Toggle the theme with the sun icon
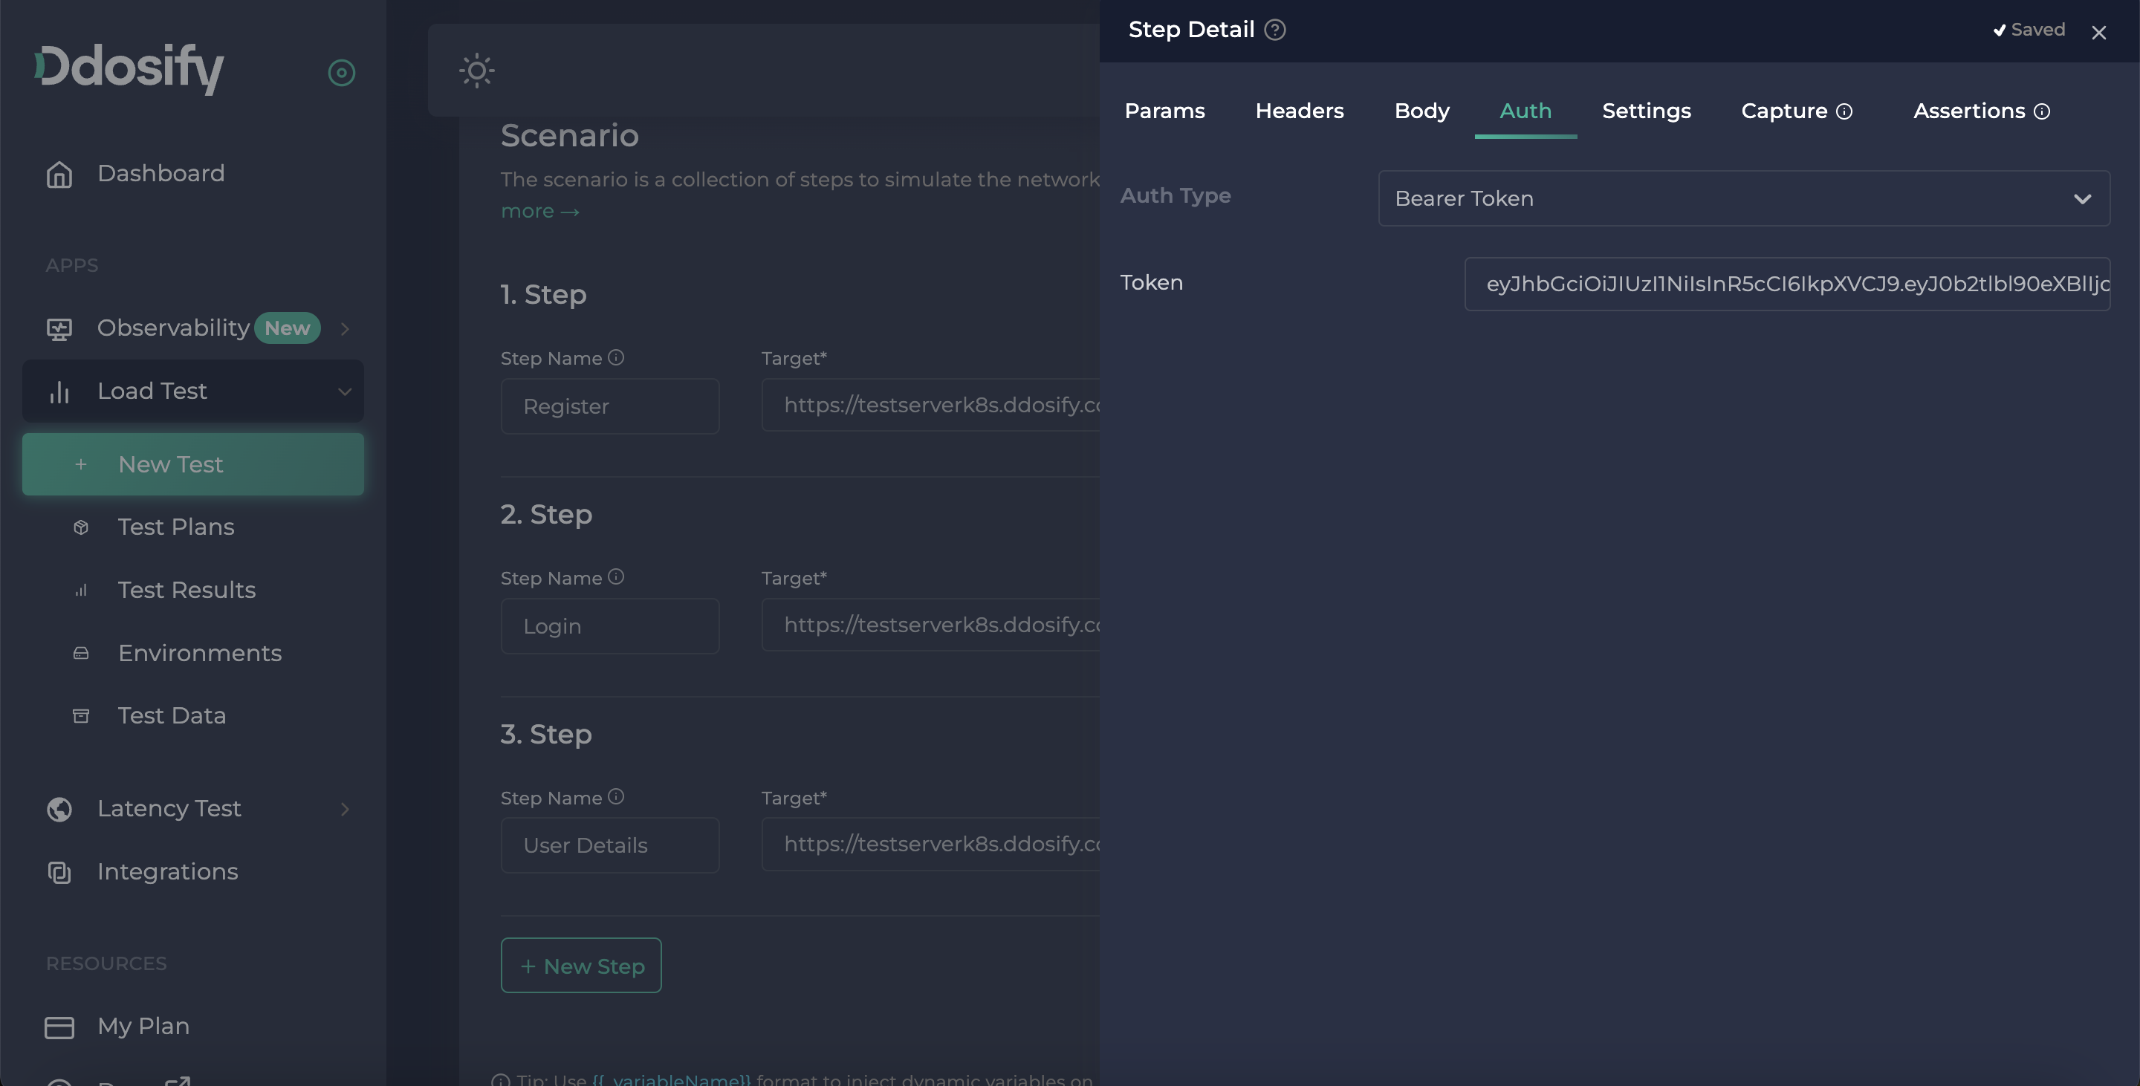Screen dimensions: 2140x1086 click(476, 71)
